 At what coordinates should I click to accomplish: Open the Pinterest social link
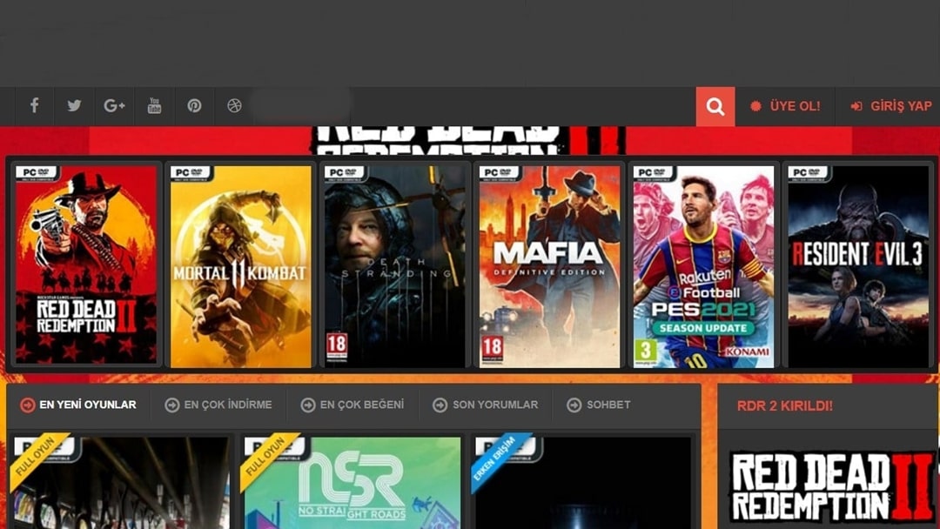(194, 106)
